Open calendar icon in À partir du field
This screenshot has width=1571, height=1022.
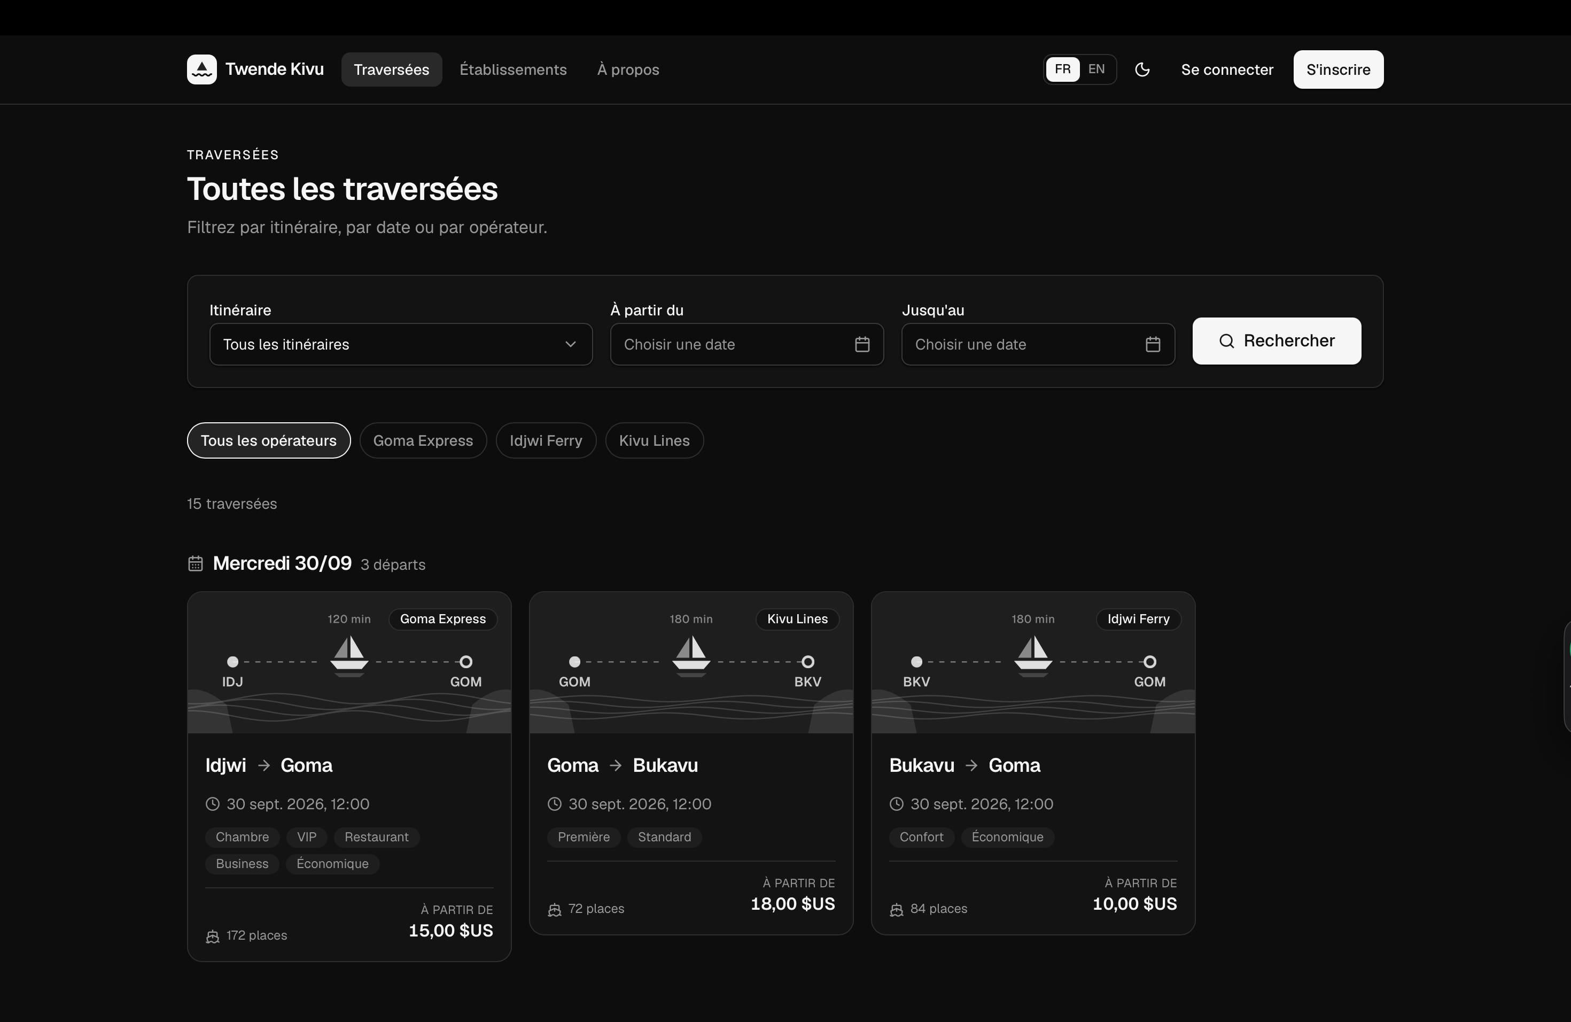[x=862, y=344]
